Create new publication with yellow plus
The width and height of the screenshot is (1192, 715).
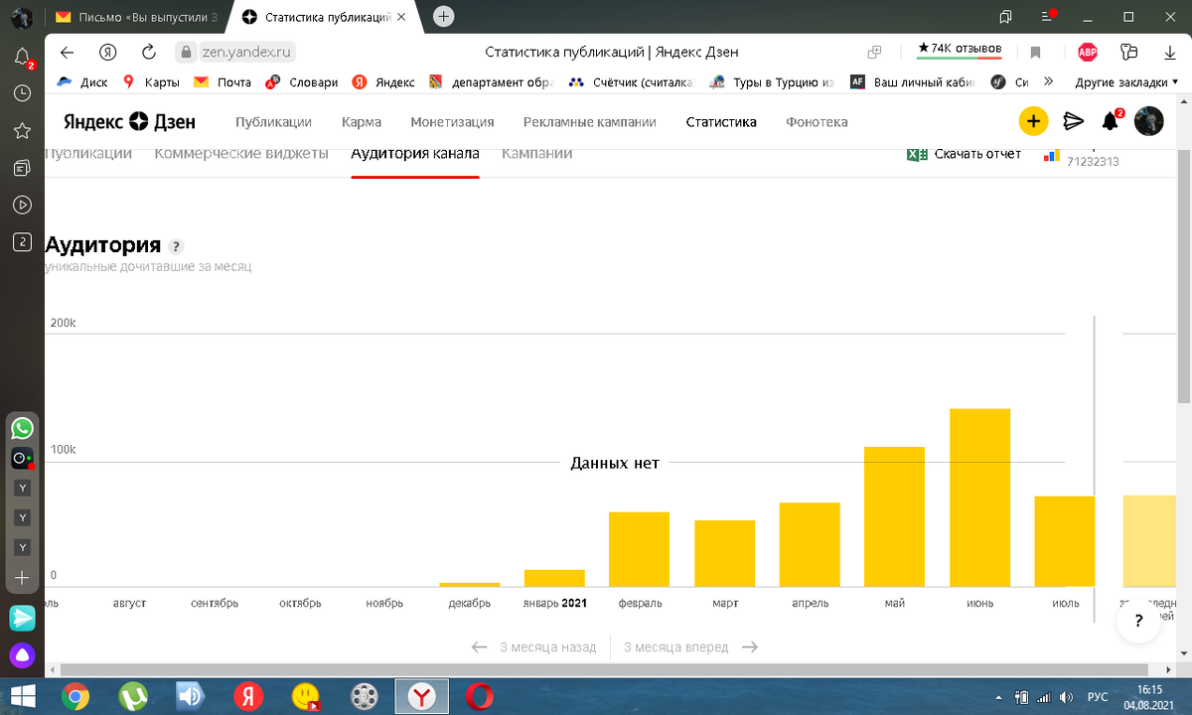[1033, 121]
